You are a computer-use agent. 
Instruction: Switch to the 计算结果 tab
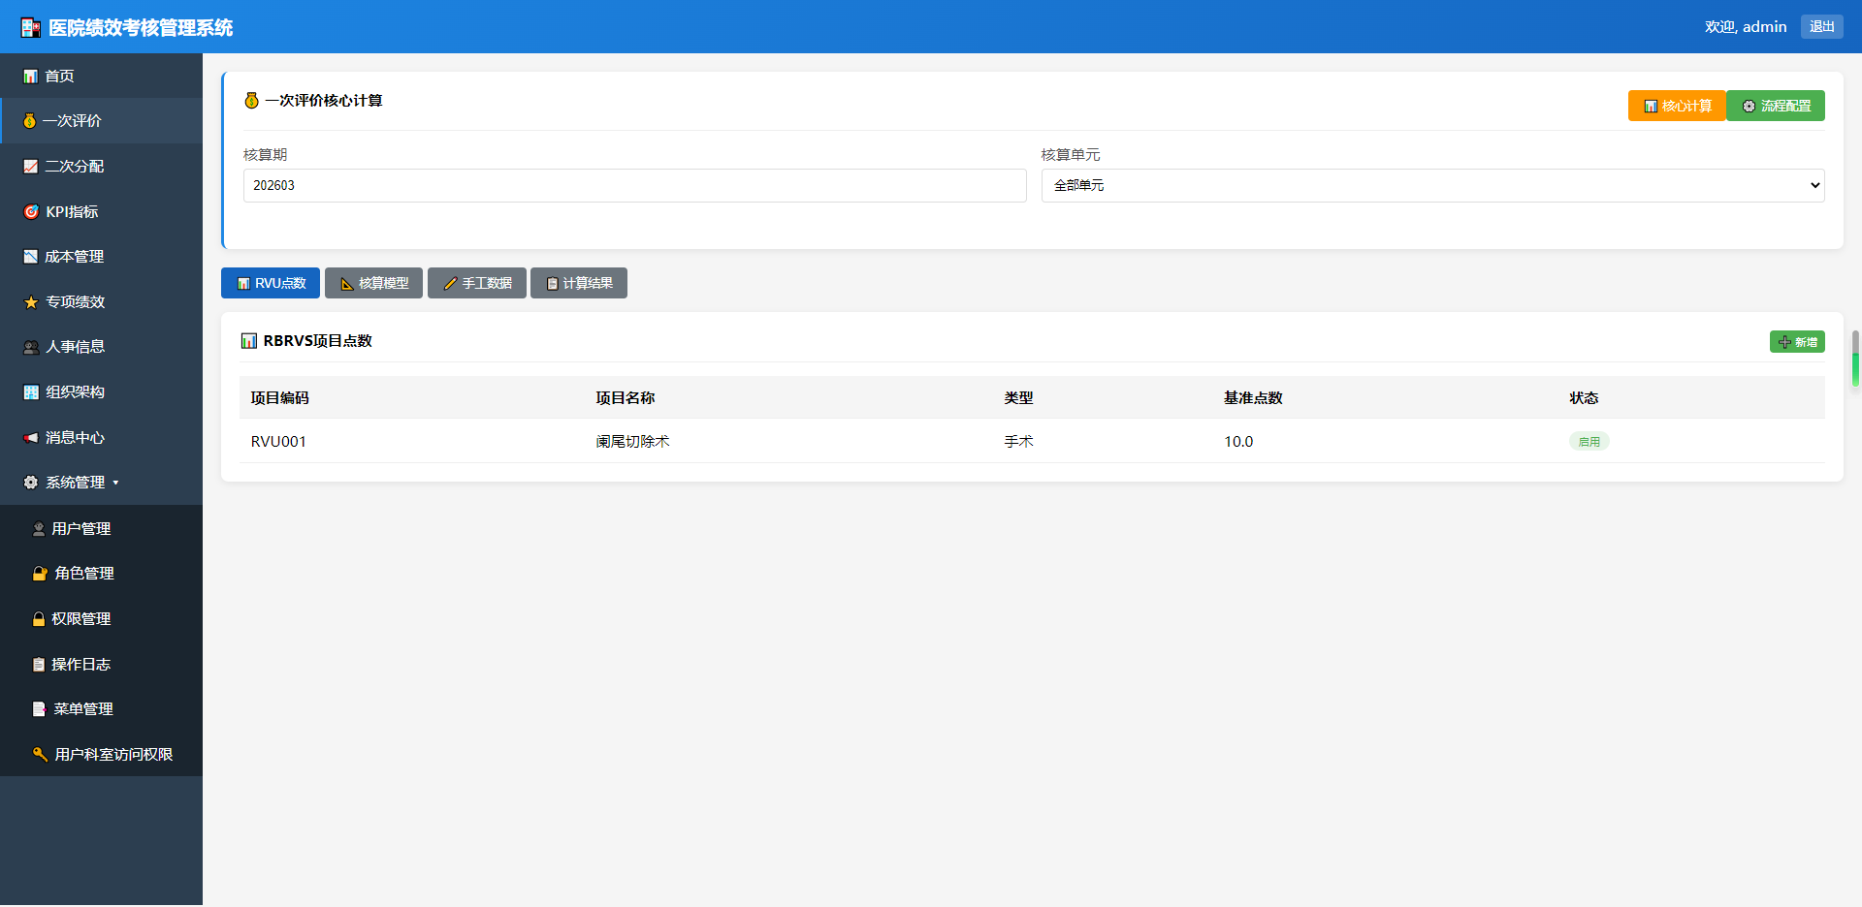tap(579, 283)
